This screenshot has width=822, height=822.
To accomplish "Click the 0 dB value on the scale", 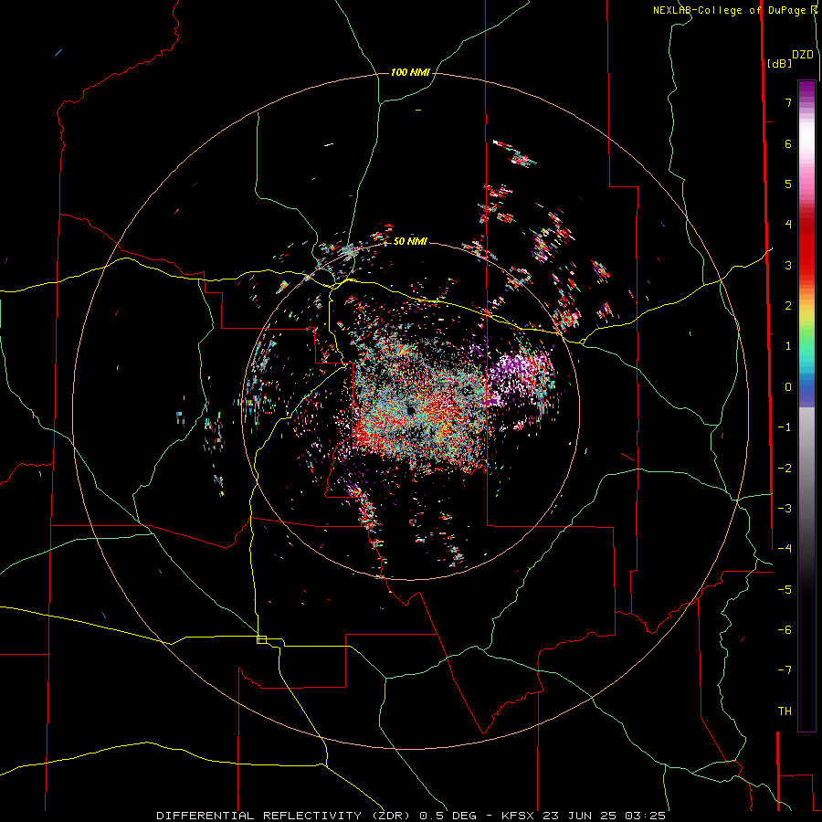I will click(788, 387).
